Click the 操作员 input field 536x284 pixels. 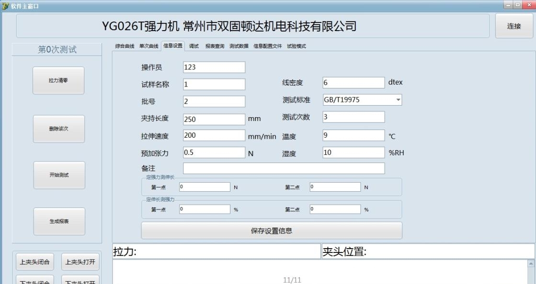(x=214, y=67)
